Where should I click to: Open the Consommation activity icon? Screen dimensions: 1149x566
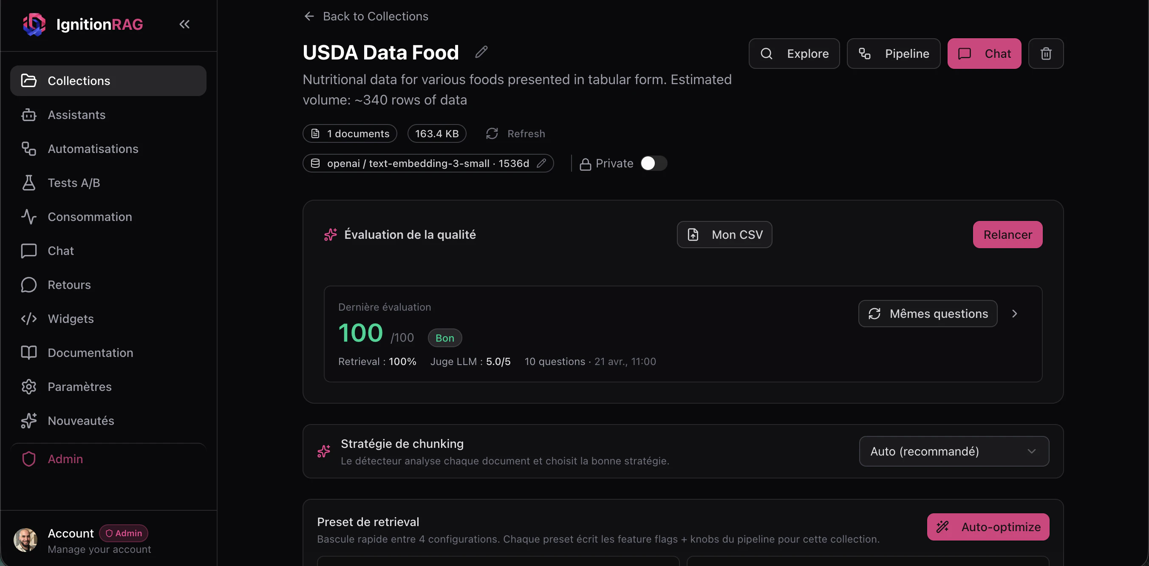(x=29, y=217)
